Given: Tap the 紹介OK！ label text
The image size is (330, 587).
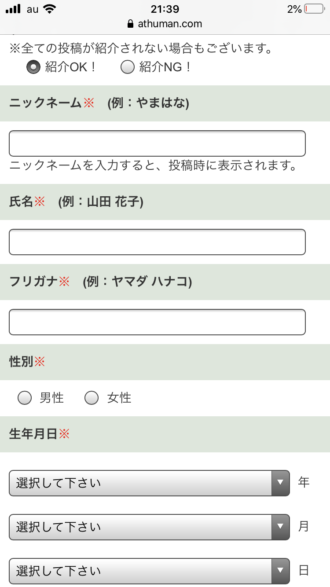Looking at the screenshot, I should pyautogui.click(x=70, y=67).
